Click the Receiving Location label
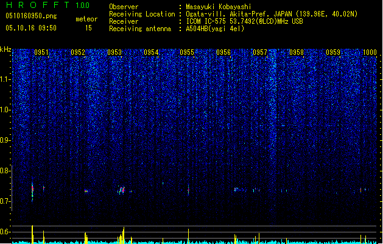This screenshot has width=383, height=244. (142, 14)
